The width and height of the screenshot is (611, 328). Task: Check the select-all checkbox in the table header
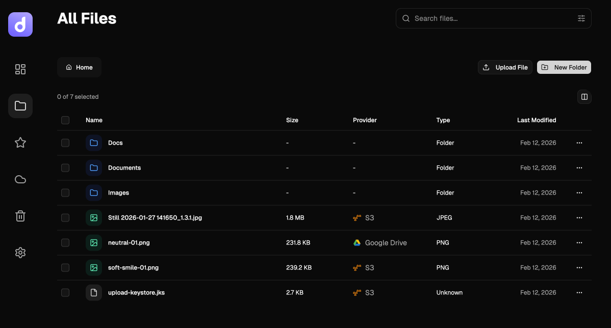[65, 120]
